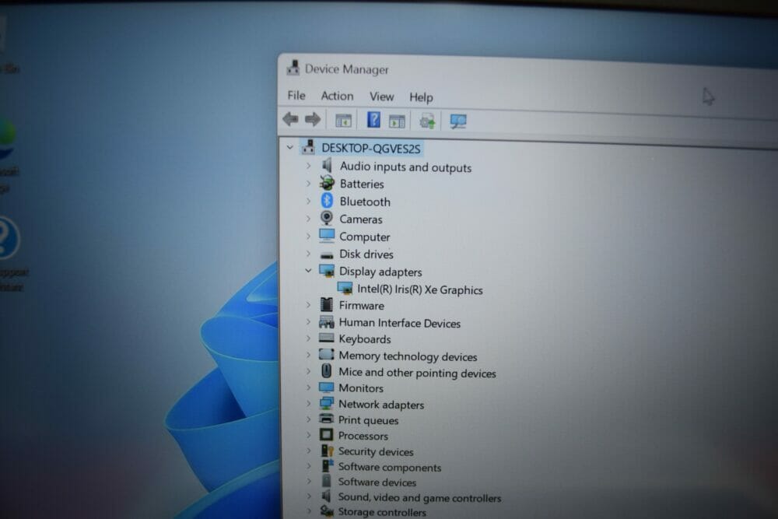778x519 pixels.
Task: Select the Intel(R) Iris(R) Xe Graphics label
Action: (x=420, y=289)
